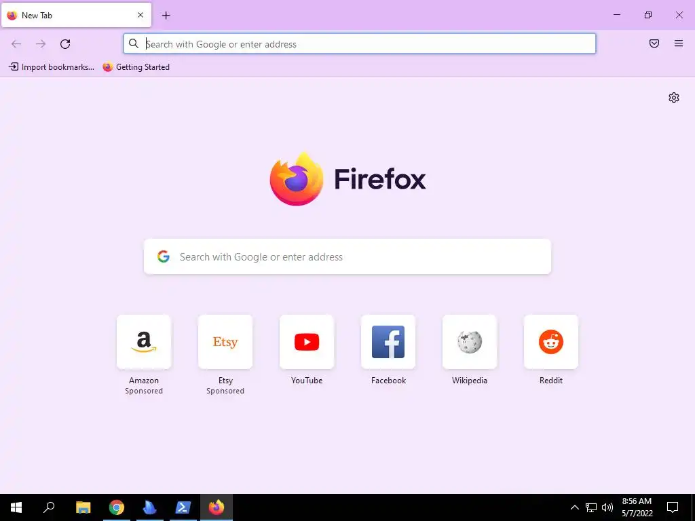Open the Facebook shortcut tile
Screen dimensions: 695x521
click(x=388, y=342)
